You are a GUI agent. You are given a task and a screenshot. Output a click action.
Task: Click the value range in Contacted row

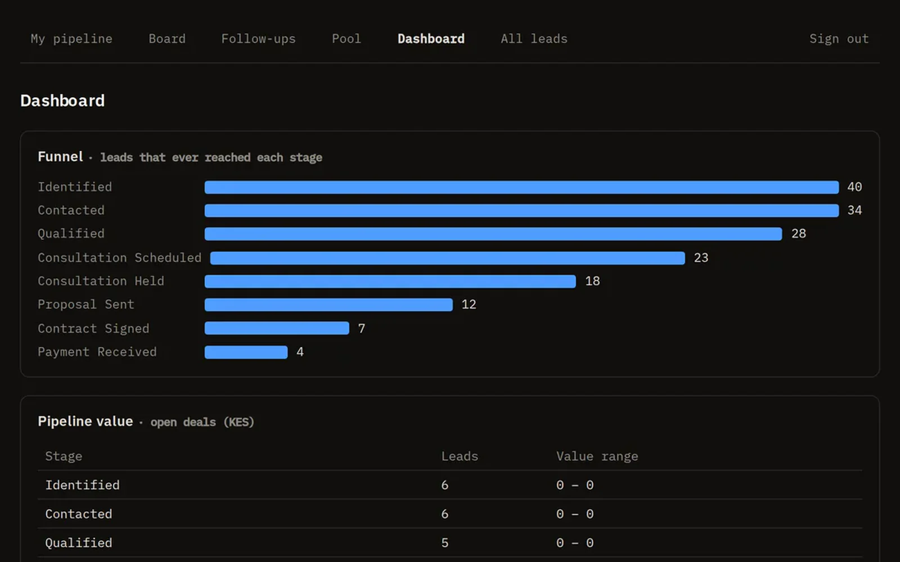(575, 514)
